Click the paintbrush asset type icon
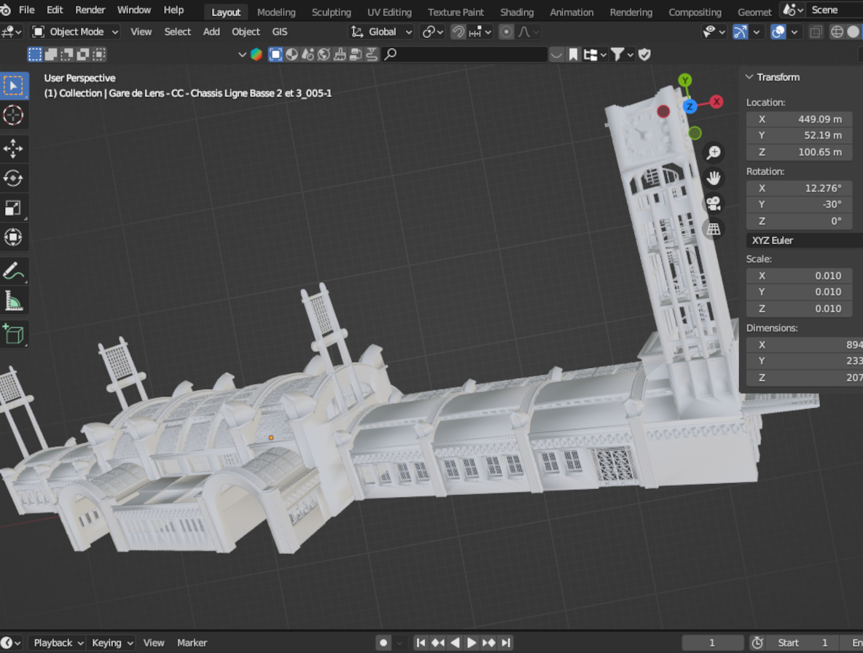This screenshot has height=653, width=863. (340, 55)
